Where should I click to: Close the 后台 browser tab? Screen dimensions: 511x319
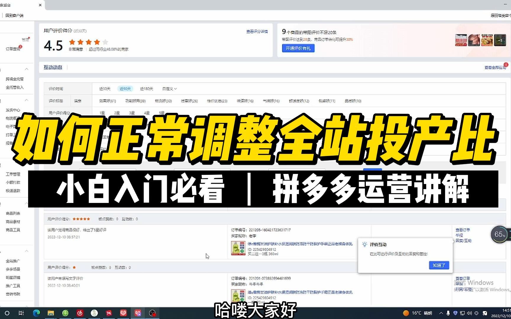tap(40, 5)
